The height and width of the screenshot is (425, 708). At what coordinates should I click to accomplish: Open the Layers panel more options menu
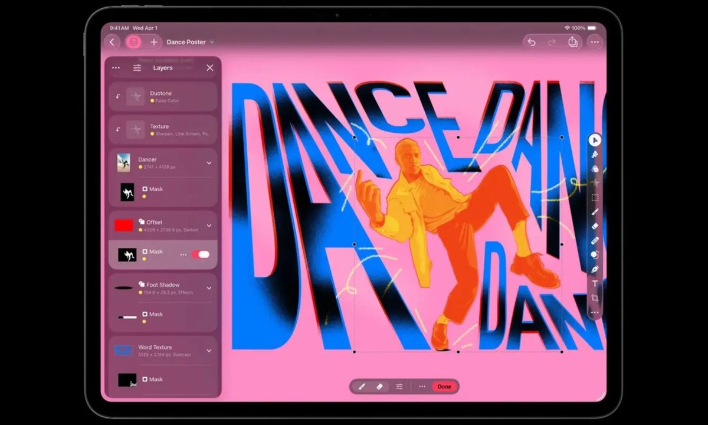coord(116,68)
